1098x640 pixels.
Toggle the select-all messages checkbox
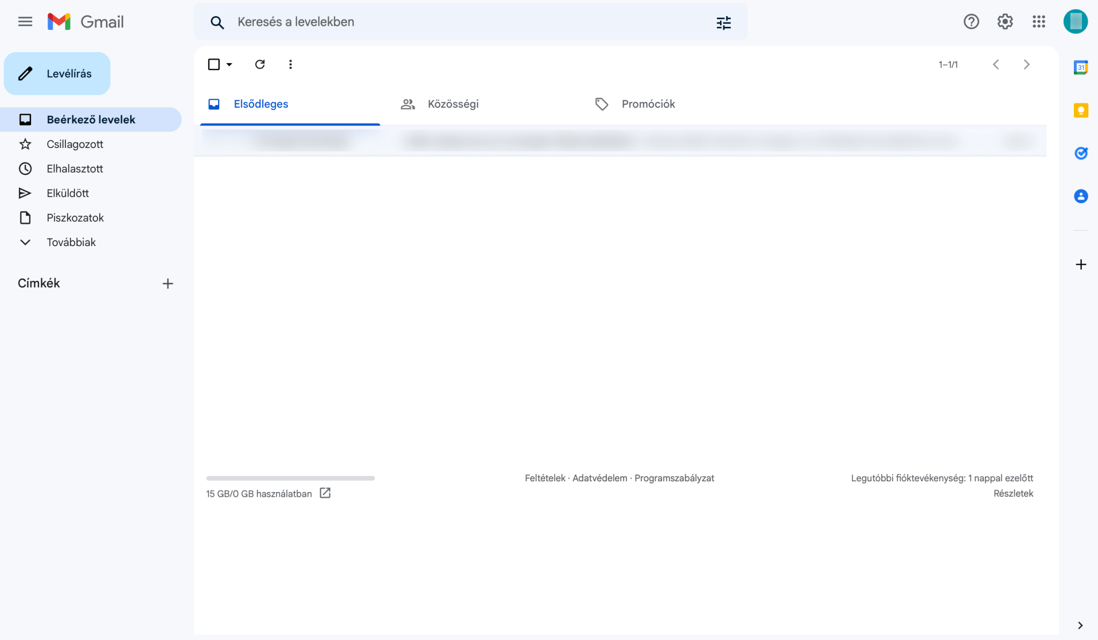pos(214,64)
